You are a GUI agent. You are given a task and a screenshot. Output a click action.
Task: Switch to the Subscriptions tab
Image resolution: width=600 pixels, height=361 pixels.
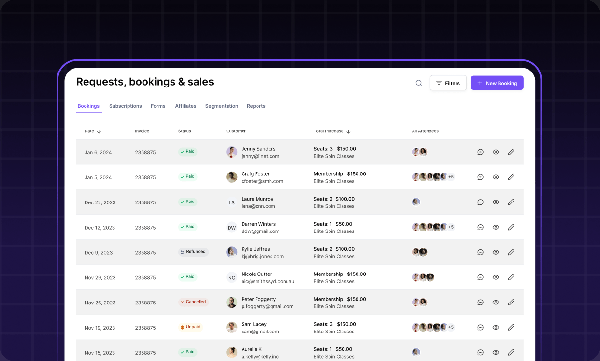(x=125, y=106)
